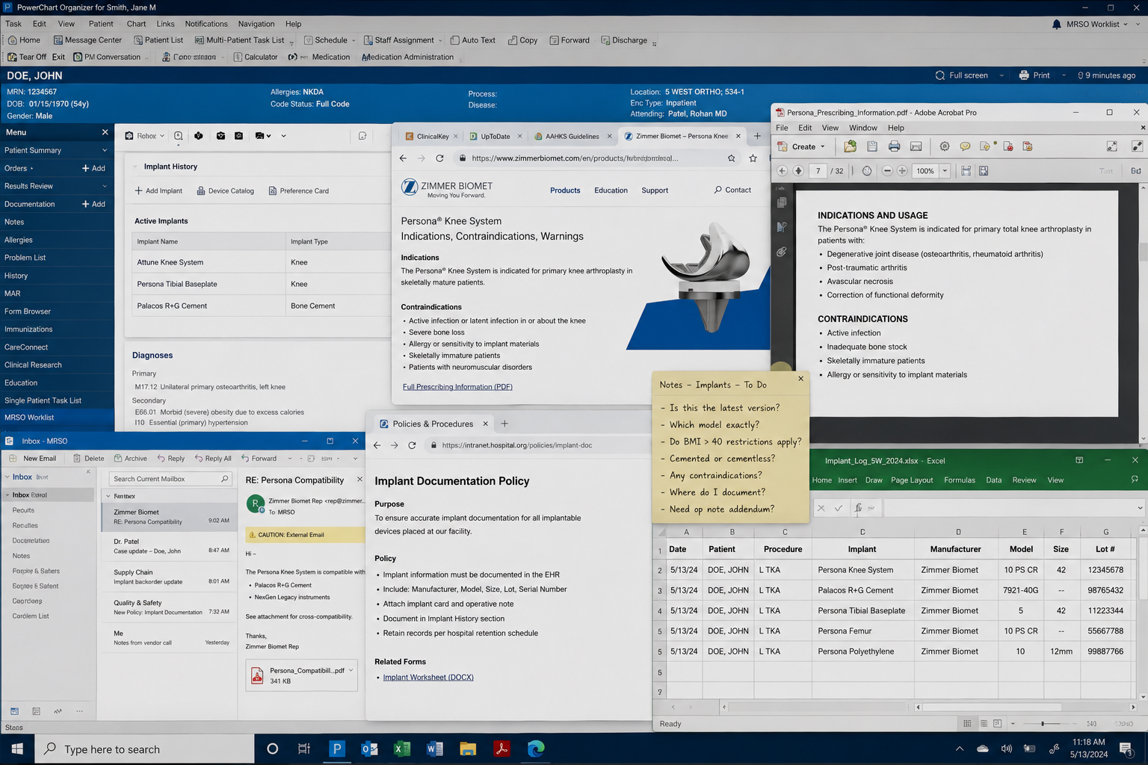
Task: Open Acrobat zoom percentage dropdown
Action: click(x=945, y=171)
